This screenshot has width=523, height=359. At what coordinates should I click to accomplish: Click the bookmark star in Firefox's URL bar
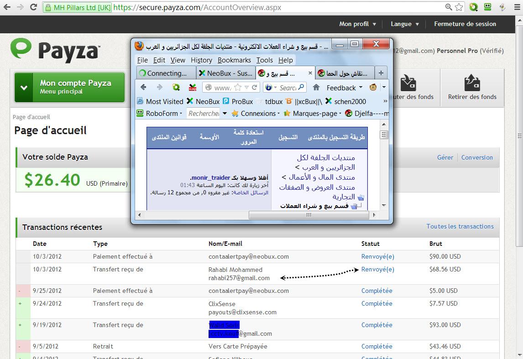pos(238,87)
